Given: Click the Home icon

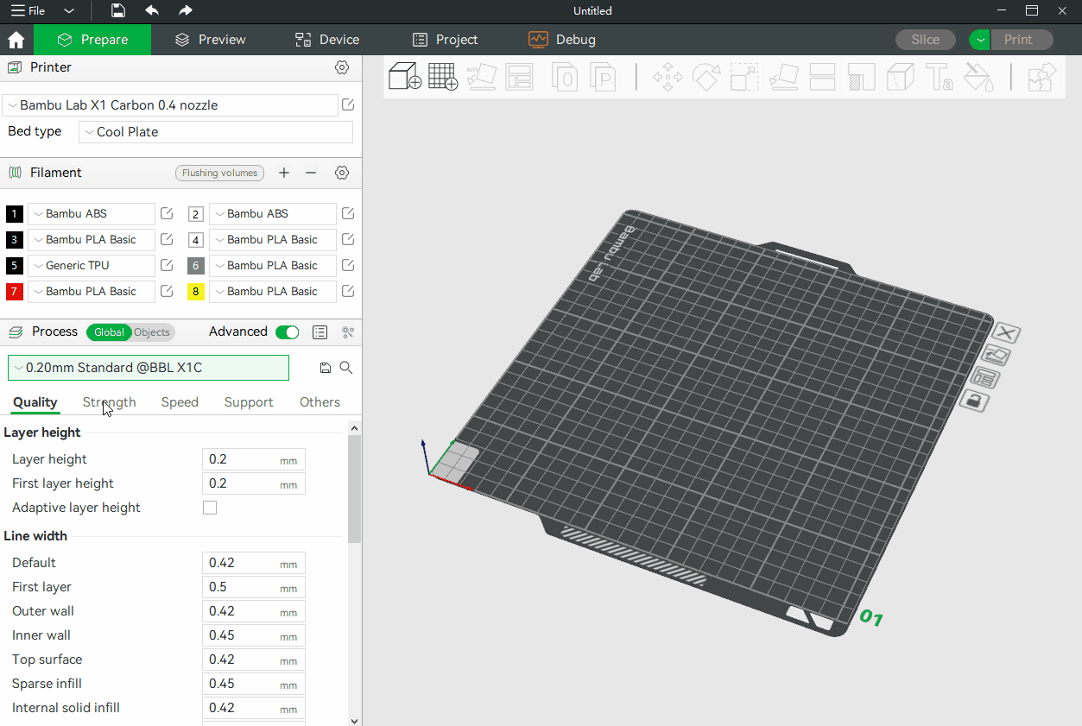Looking at the screenshot, I should [x=16, y=40].
